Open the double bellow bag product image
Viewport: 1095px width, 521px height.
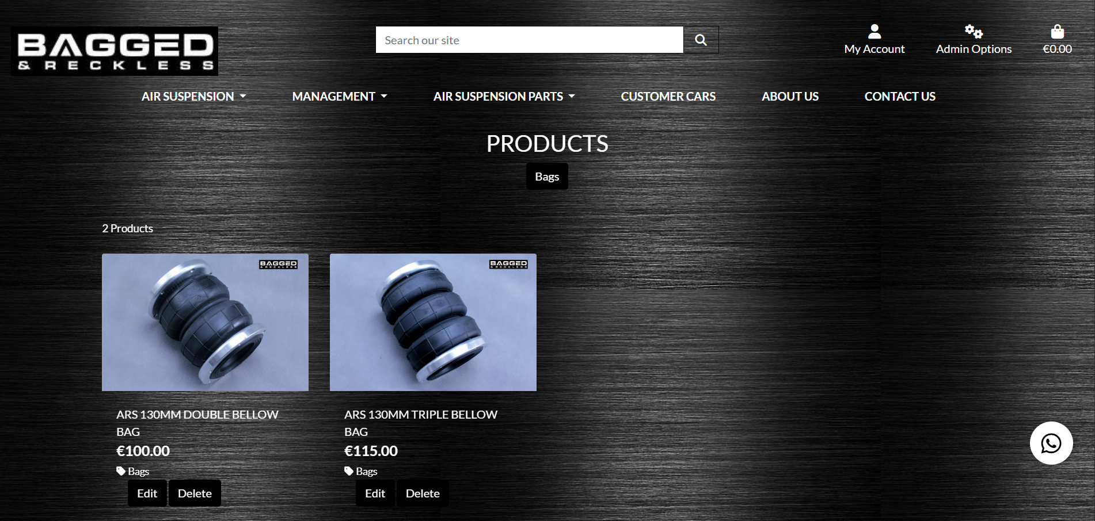pos(205,323)
